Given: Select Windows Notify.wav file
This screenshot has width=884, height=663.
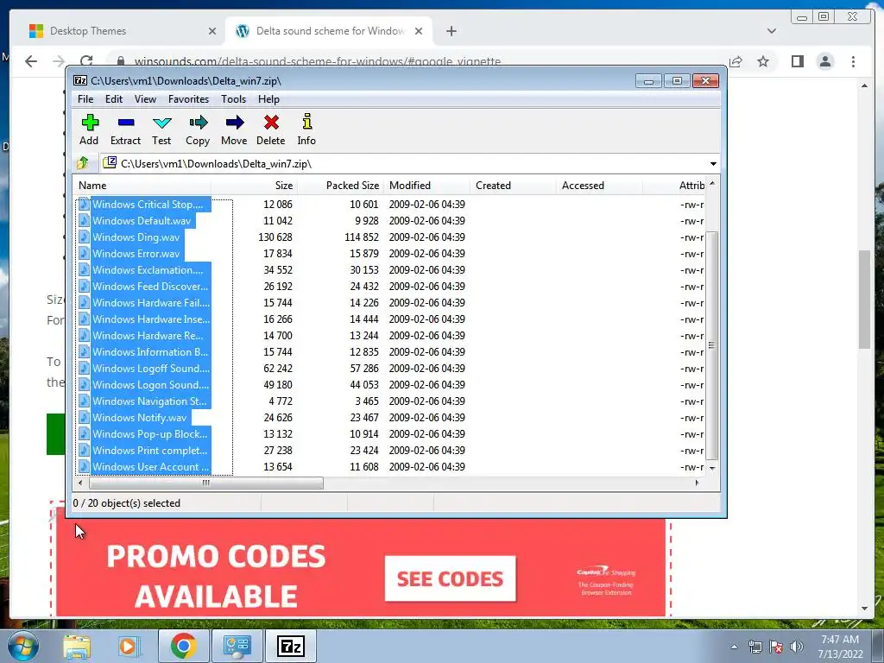Looking at the screenshot, I should 134,417.
